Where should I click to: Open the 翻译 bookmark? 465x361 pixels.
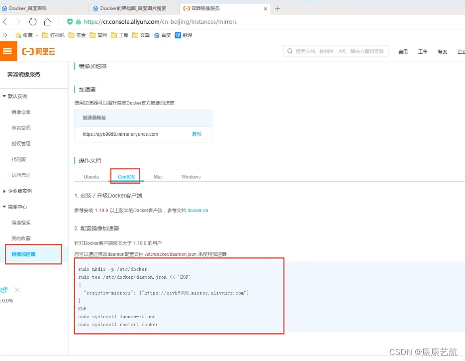click(x=184, y=35)
